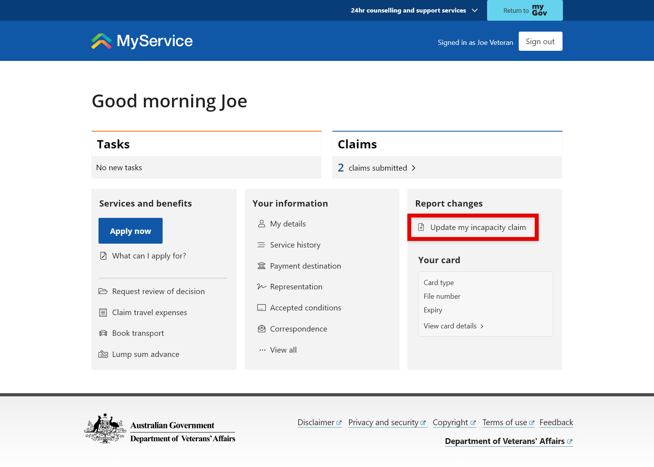654x467 pixels.
Task: Click the Book transport car icon
Action: point(103,333)
